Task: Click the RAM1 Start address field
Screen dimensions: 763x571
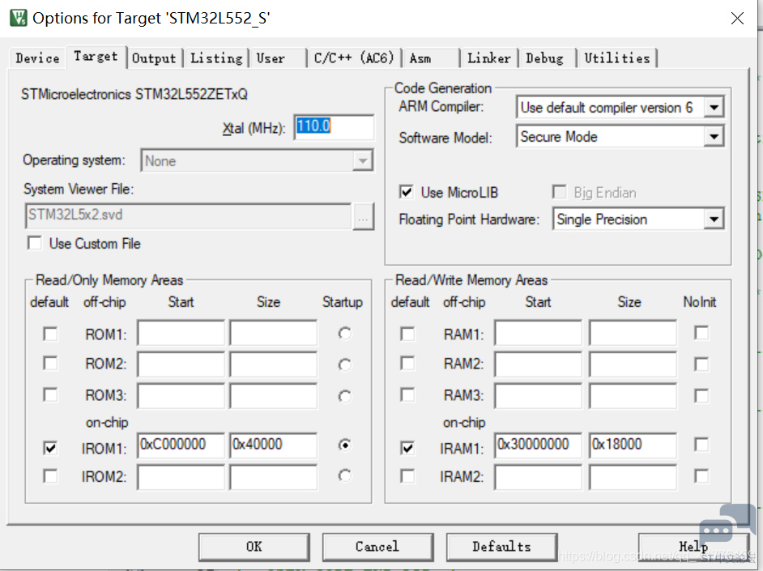Action: pyautogui.click(x=538, y=333)
